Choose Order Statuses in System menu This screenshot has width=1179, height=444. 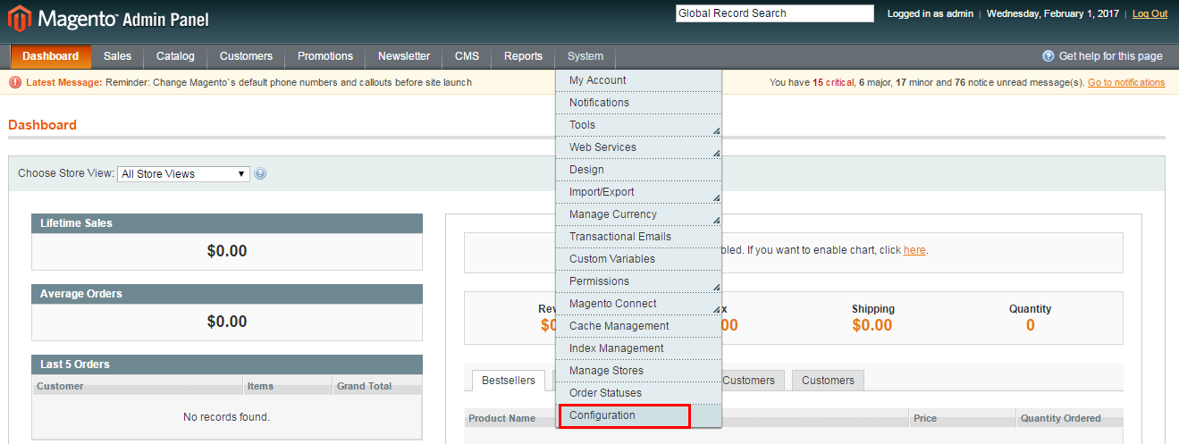pos(638,393)
